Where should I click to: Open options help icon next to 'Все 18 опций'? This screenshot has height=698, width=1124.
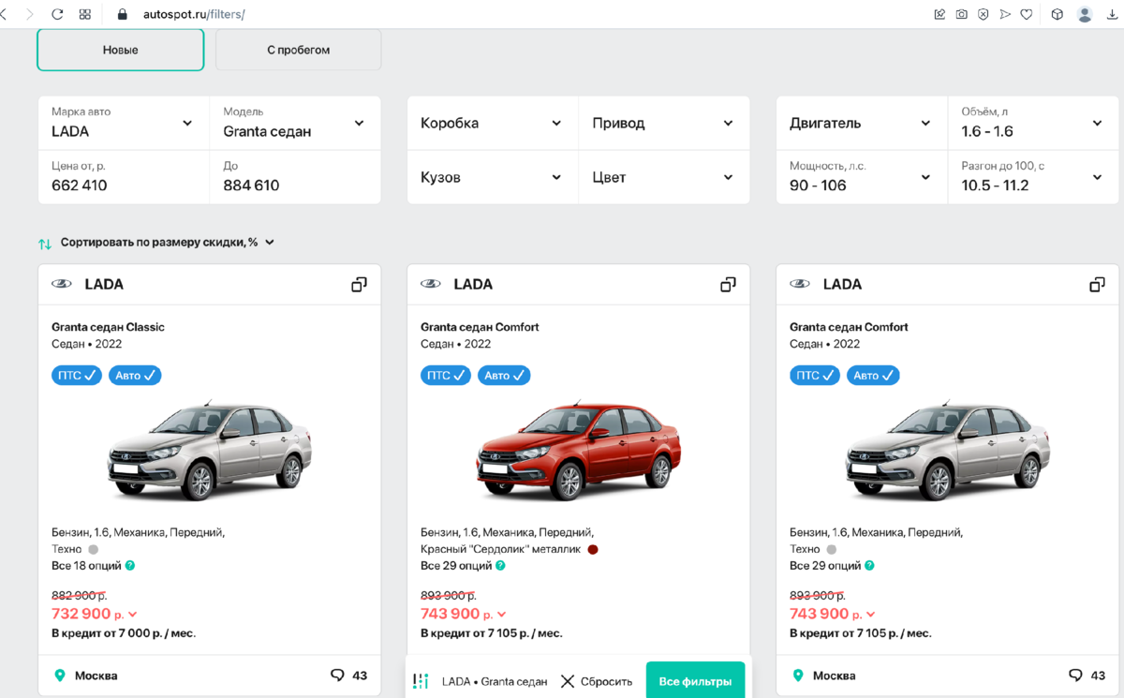[x=130, y=566]
